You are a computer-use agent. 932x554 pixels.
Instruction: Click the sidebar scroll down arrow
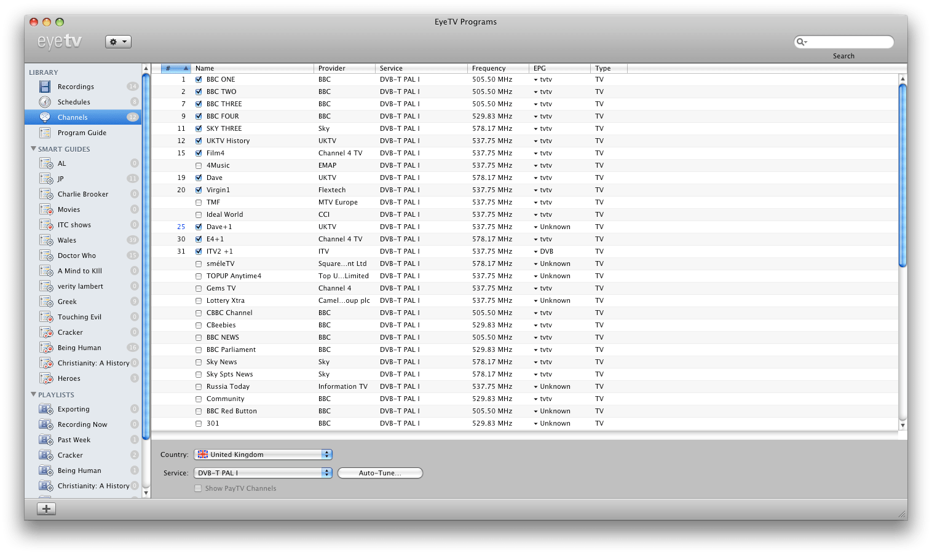[x=146, y=493]
